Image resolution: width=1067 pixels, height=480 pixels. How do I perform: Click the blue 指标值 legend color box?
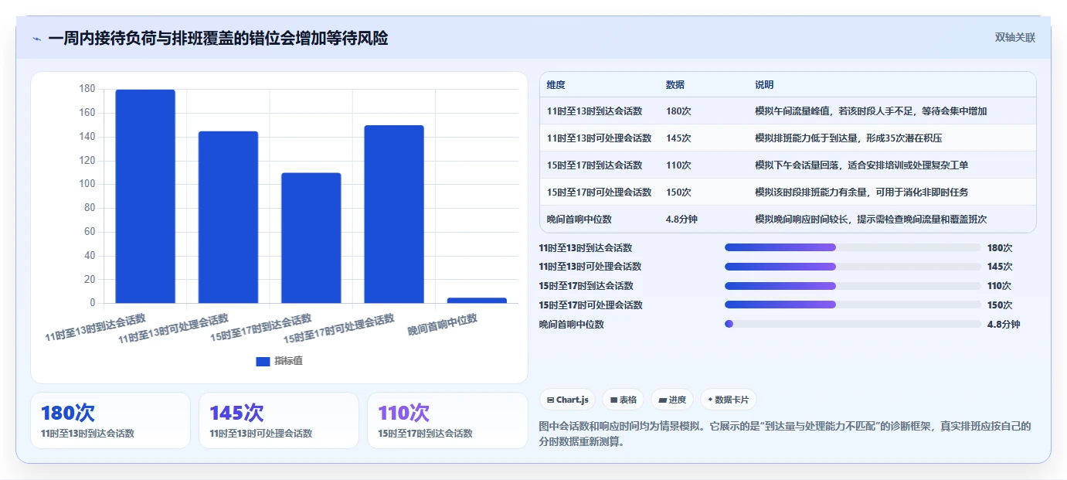pyautogui.click(x=263, y=361)
